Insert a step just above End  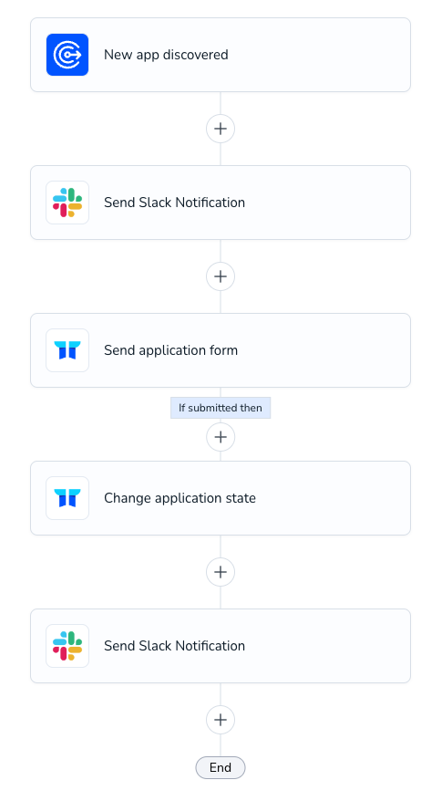221,720
